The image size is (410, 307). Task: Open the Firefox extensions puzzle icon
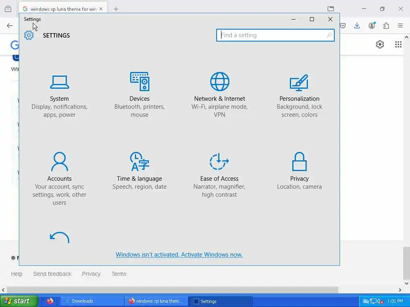pyautogui.click(x=386, y=26)
